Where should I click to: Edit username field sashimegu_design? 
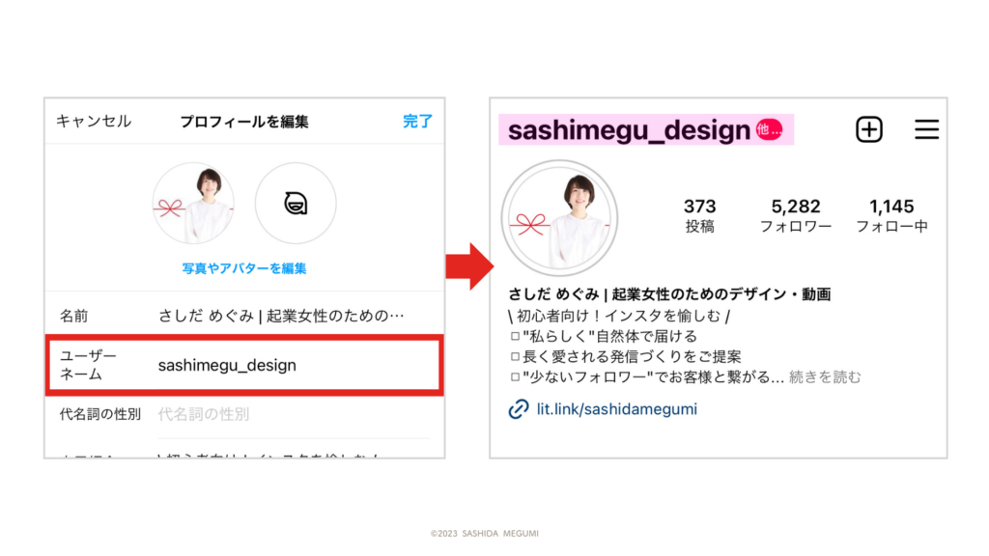click(227, 365)
